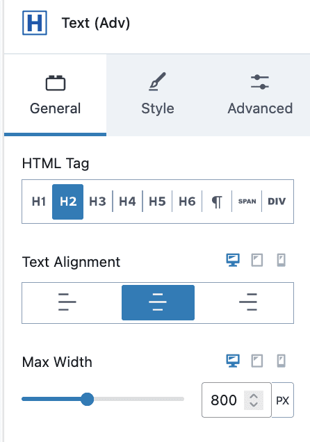Select the H3 HTML tag option
The width and height of the screenshot is (310, 442).
97,202
